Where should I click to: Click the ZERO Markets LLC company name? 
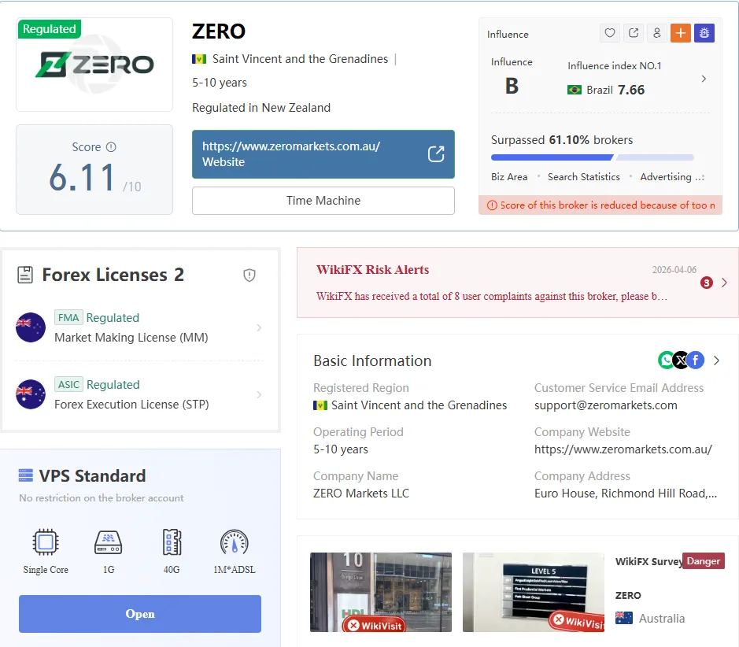click(x=361, y=494)
